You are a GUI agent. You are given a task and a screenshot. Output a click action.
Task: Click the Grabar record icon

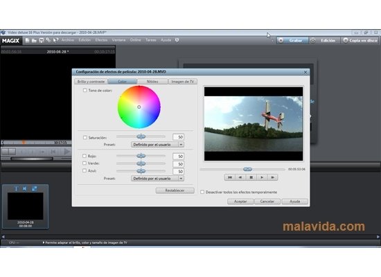pyautogui.click(x=281, y=40)
